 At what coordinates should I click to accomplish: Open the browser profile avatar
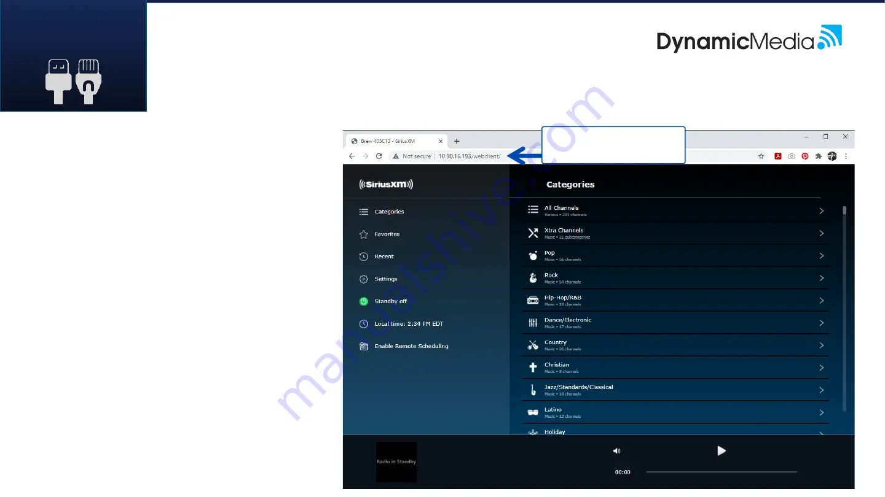pos(832,156)
